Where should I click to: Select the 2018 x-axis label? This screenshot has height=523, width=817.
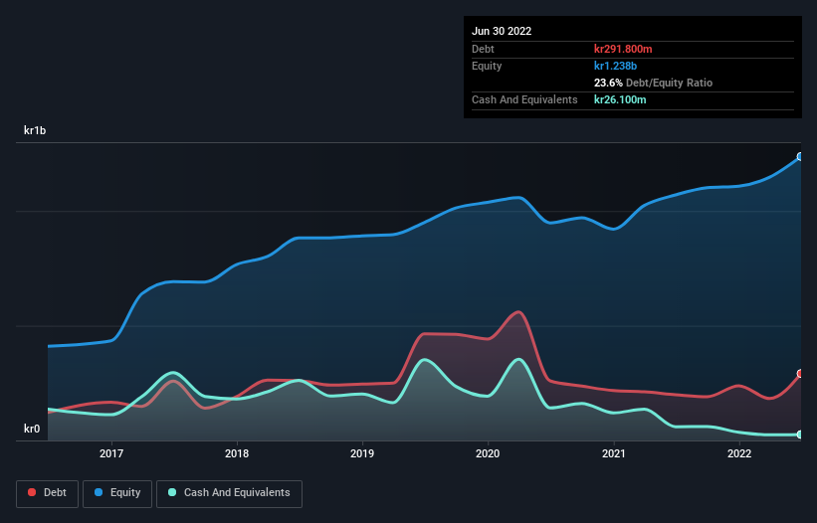point(237,453)
